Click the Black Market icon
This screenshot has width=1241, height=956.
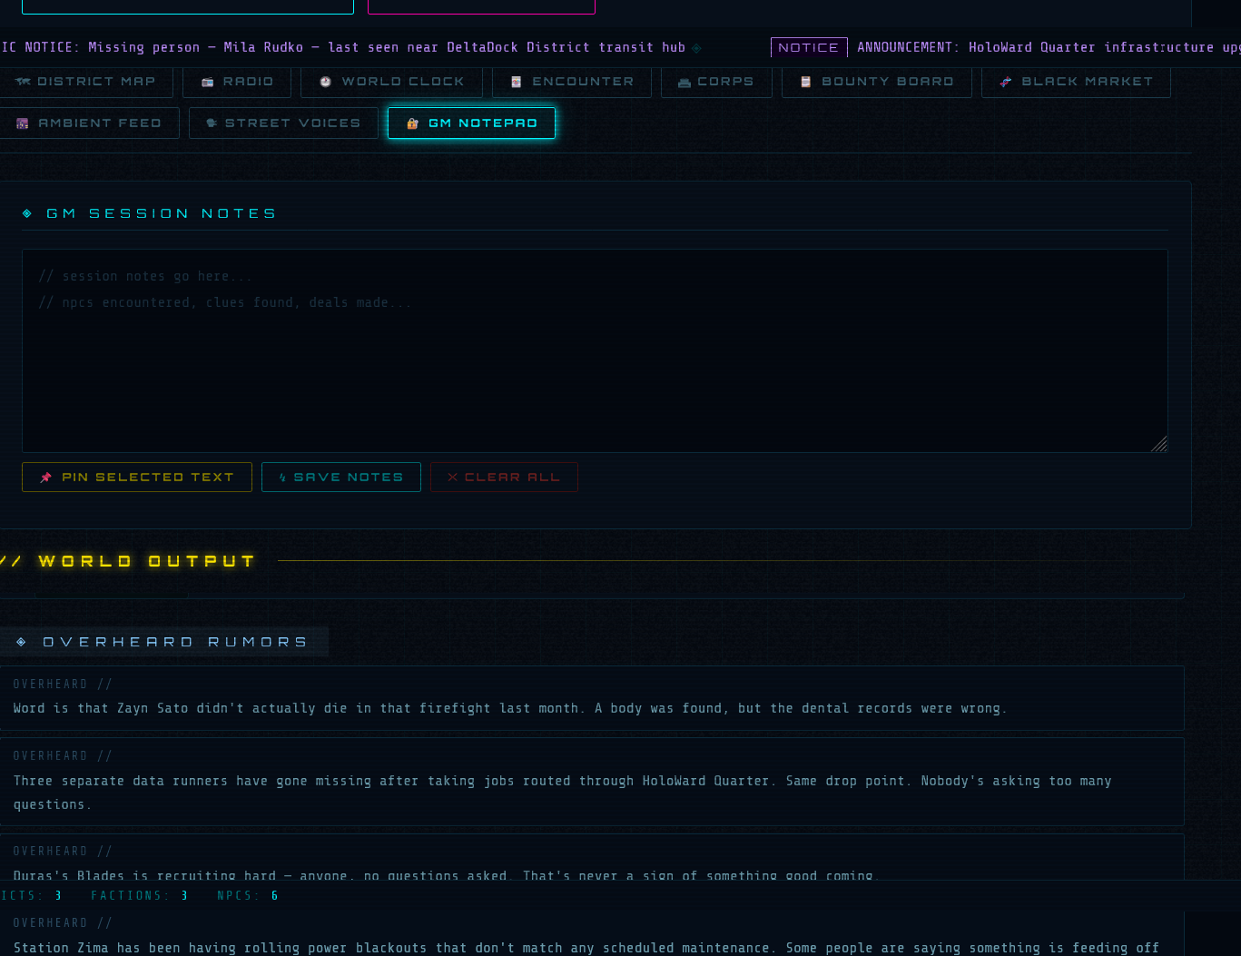pyautogui.click(x=1006, y=82)
